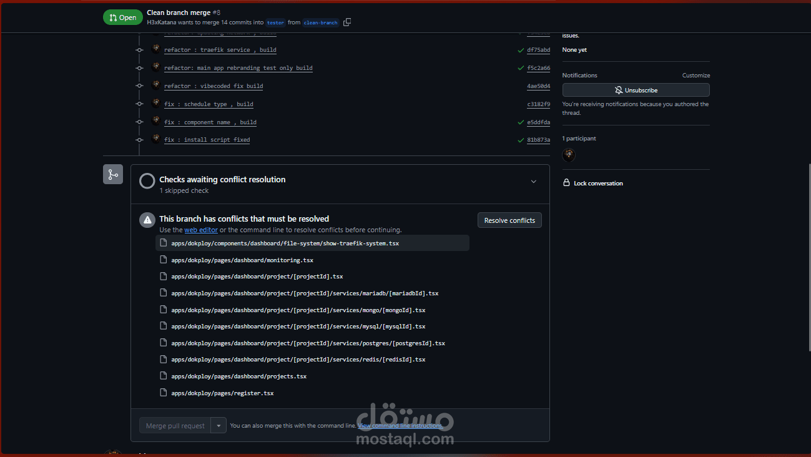
Task: Open View command line instructions link
Action: 400,426
